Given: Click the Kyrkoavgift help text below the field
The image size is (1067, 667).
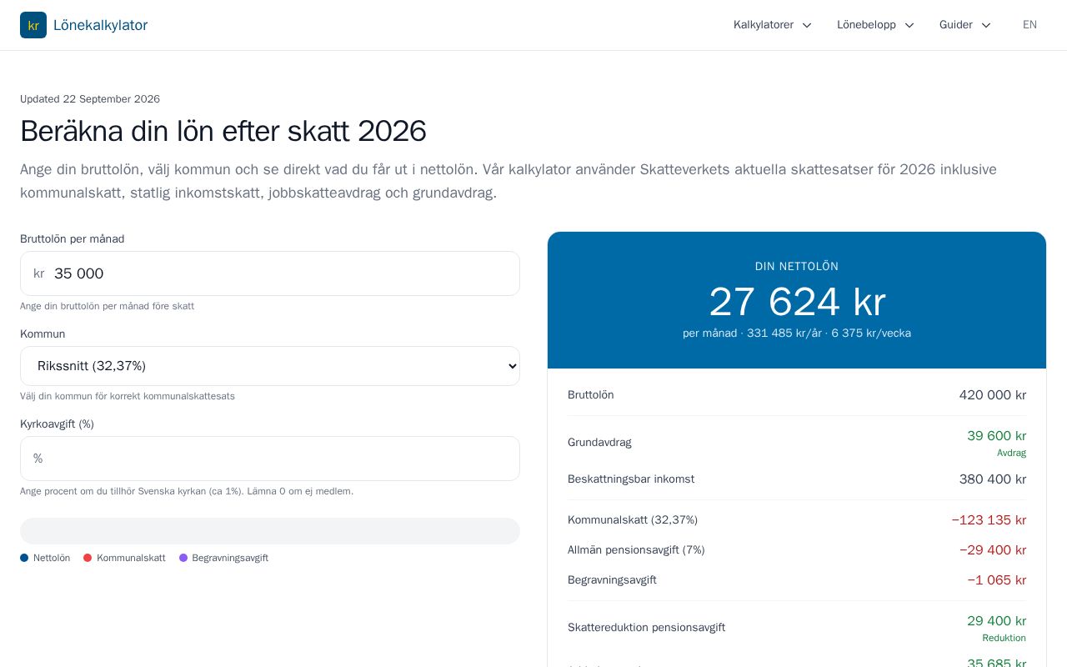Looking at the screenshot, I should pos(187,491).
